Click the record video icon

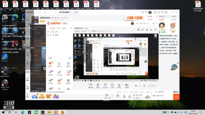pos(136,86)
